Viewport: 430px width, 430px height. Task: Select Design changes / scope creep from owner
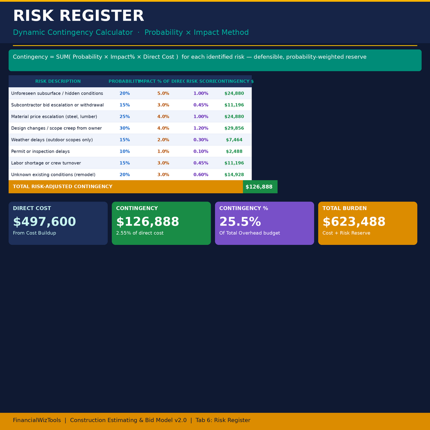[56, 128]
